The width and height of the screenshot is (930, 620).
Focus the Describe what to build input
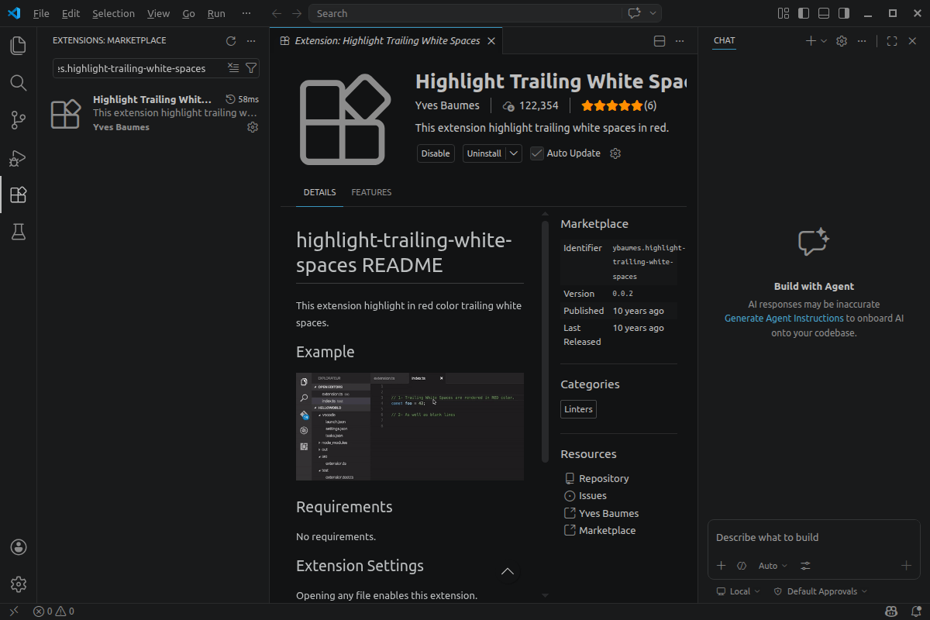point(813,537)
